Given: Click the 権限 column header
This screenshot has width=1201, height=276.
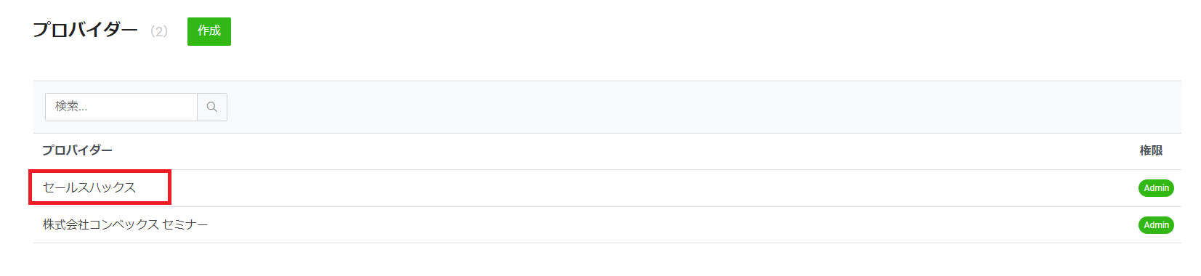Looking at the screenshot, I should pyautogui.click(x=1151, y=150).
